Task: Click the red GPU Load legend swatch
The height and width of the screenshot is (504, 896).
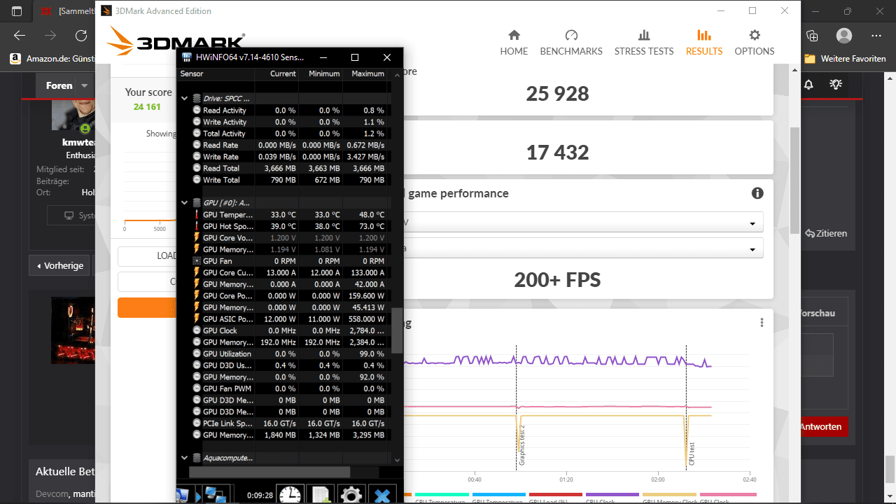Action: [556, 494]
